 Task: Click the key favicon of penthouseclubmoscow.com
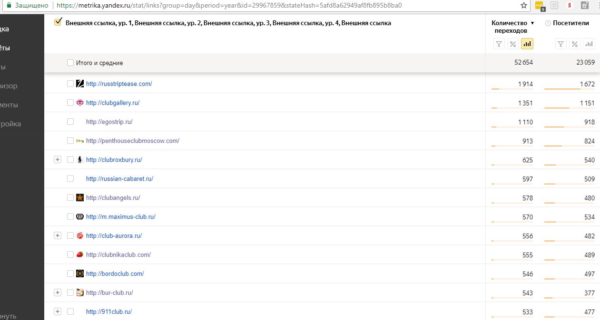pos(80,141)
